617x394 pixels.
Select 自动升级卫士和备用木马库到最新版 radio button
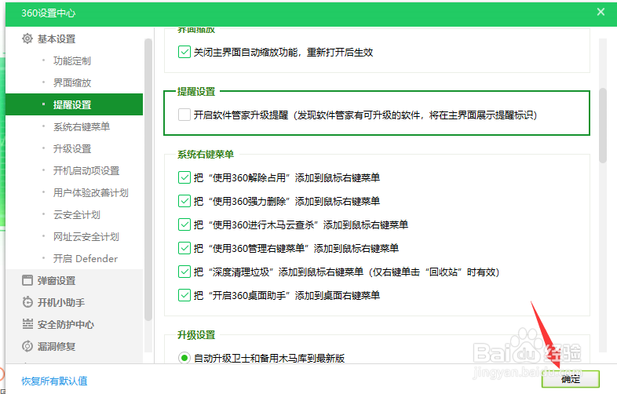184,358
